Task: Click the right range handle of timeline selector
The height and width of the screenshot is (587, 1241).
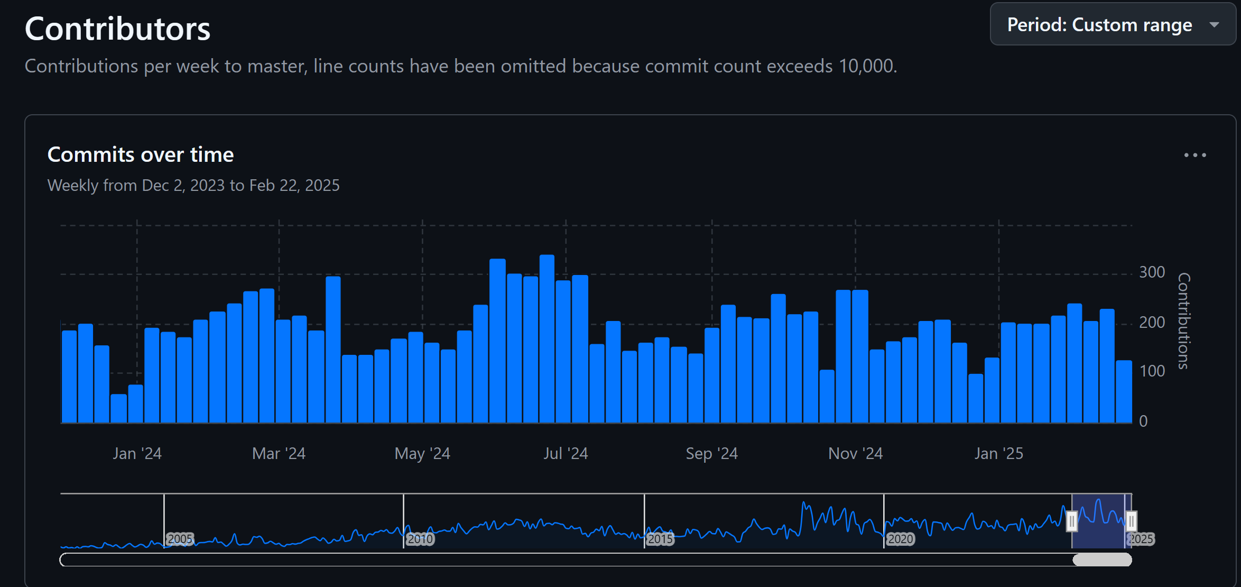Action: (1131, 521)
